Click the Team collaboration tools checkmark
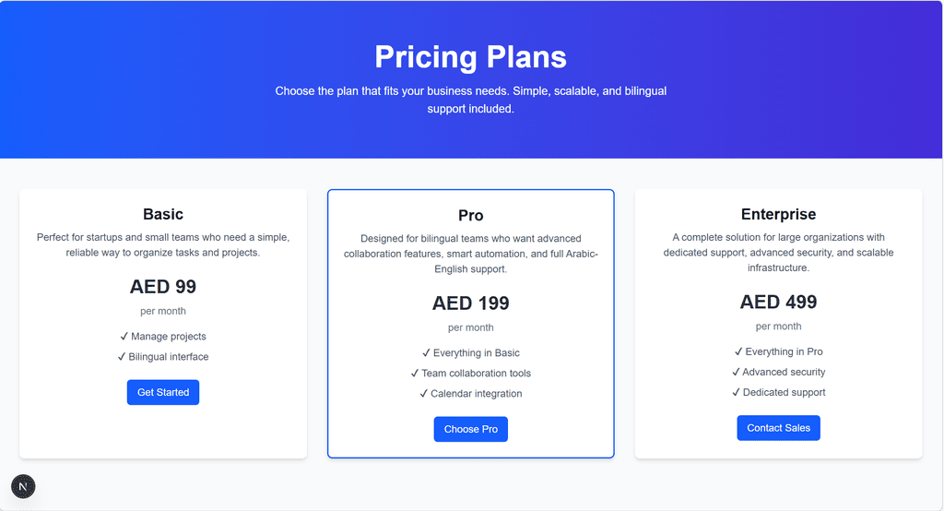Viewport: 944px width, 511px height. coord(415,374)
